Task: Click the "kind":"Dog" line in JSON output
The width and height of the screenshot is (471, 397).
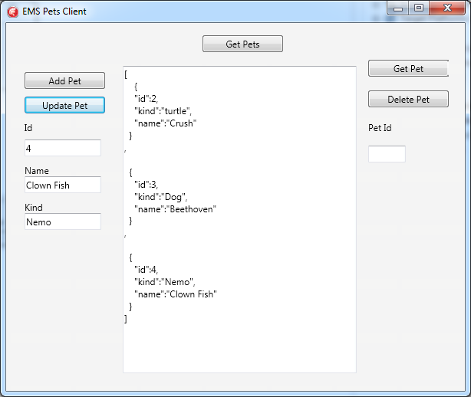Action: pyautogui.click(x=160, y=197)
